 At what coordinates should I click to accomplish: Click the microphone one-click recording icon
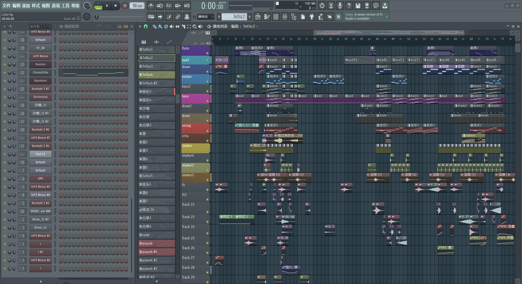(340, 5)
